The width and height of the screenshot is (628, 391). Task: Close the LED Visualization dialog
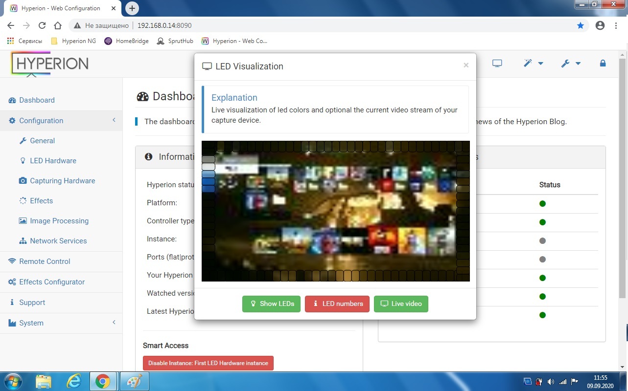click(x=466, y=65)
